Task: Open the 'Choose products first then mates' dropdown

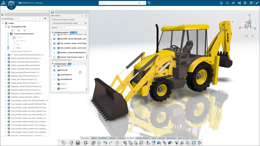Action: (69, 23)
